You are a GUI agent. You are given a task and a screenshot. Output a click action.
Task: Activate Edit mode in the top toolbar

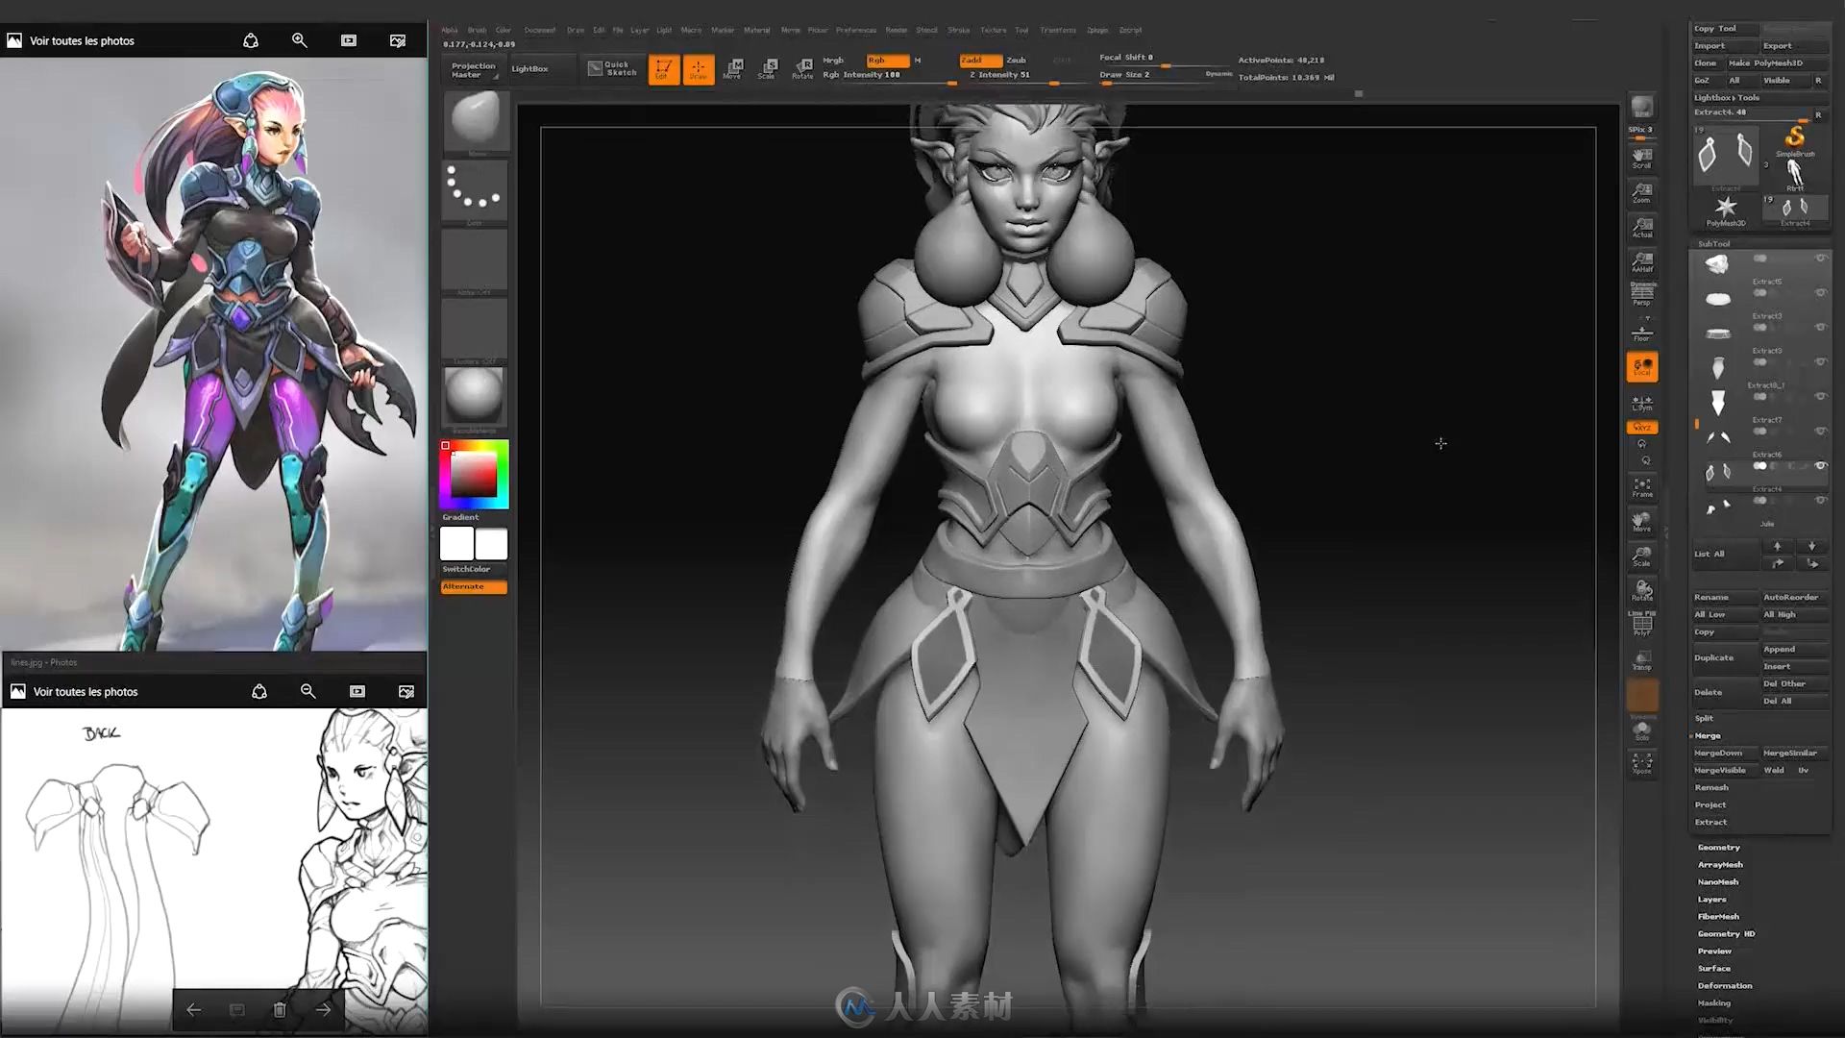tap(663, 69)
